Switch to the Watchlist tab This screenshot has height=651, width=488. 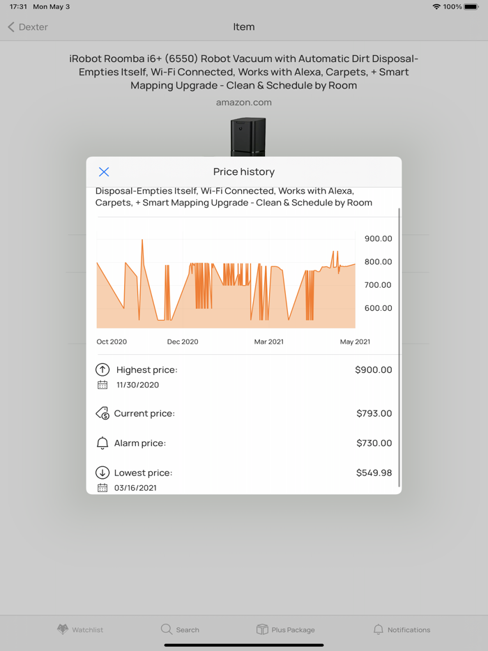80,629
